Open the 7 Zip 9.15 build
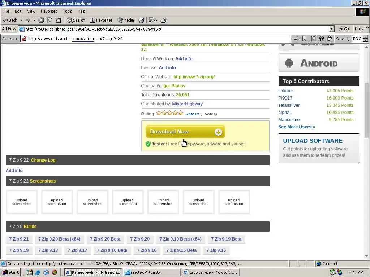Viewport: 370px width, 277px height. pyautogui.click(x=216, y=250)
